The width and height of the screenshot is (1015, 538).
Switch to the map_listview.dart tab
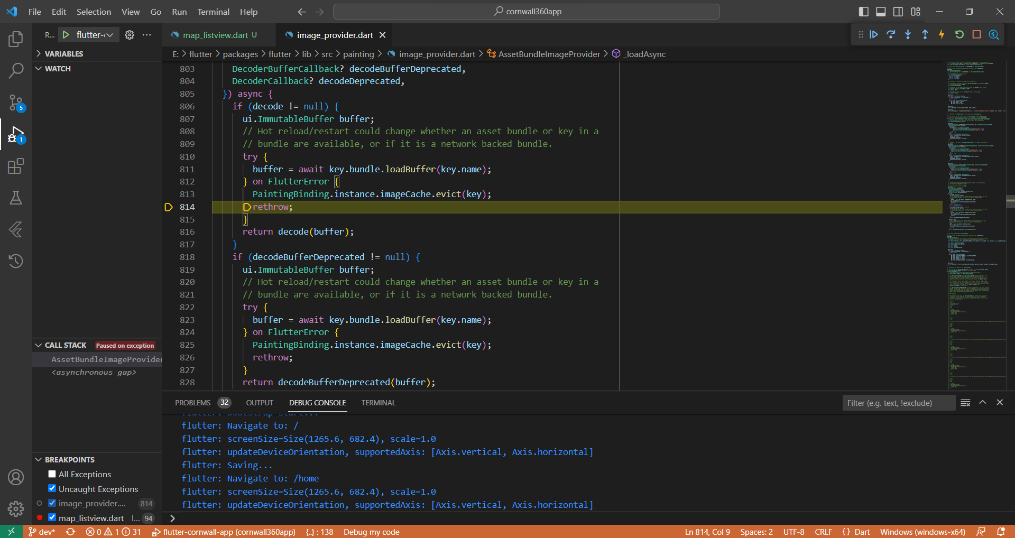pos(215,35)
